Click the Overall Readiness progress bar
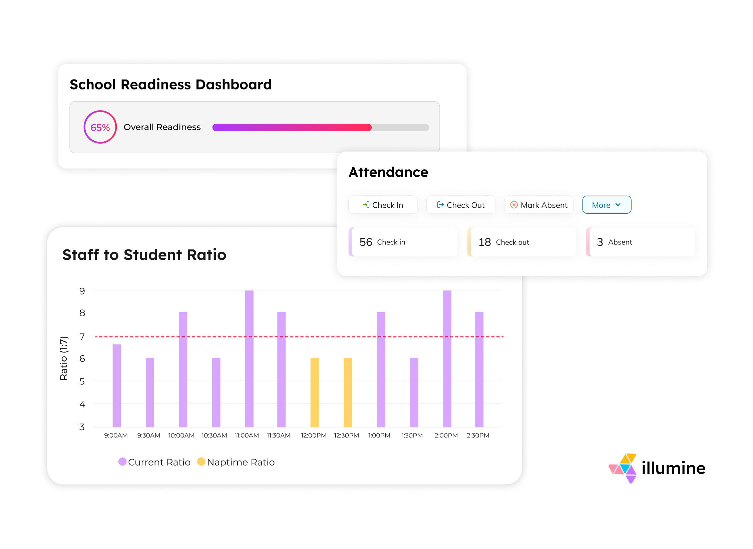This screenshot has width=753, height=549. [320, 127]
